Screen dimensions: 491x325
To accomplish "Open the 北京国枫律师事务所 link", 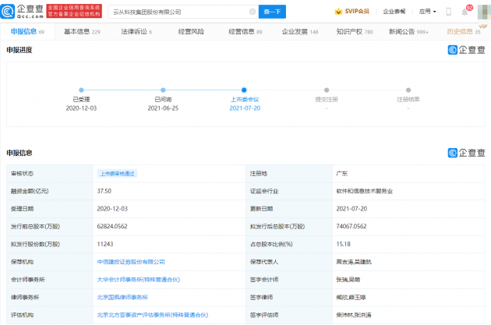I will pyautogui.click(x=123, y=297).
